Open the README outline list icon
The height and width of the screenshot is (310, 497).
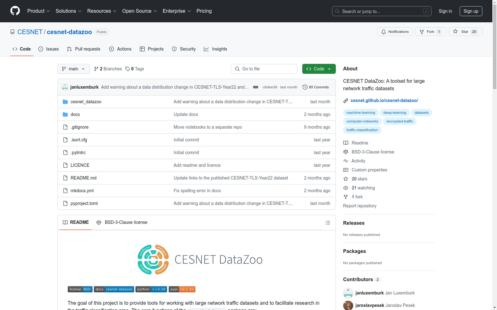click(327, 222)
